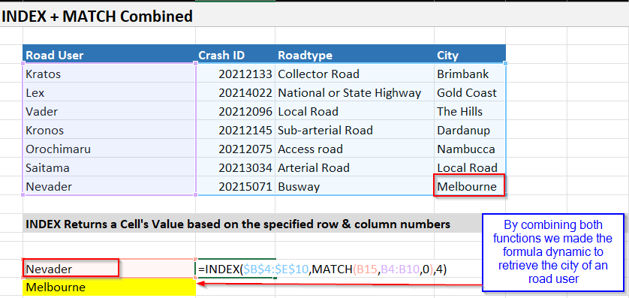Select the 'Melbourne' city cell in the table
Viewport: 629px width, 298px height.
[469, 186]
